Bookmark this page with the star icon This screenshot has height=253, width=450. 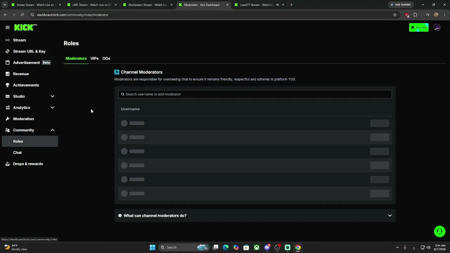click(x=395, y=15)
